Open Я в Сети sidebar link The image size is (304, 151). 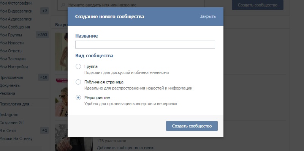(8, 131)
